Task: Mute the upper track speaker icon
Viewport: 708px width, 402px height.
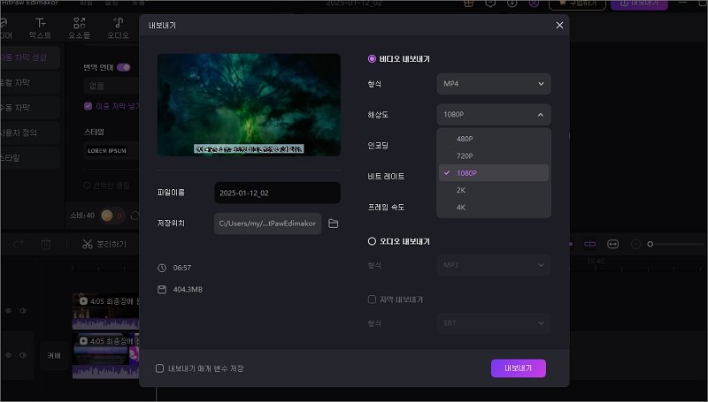Action: pos(23,310)
